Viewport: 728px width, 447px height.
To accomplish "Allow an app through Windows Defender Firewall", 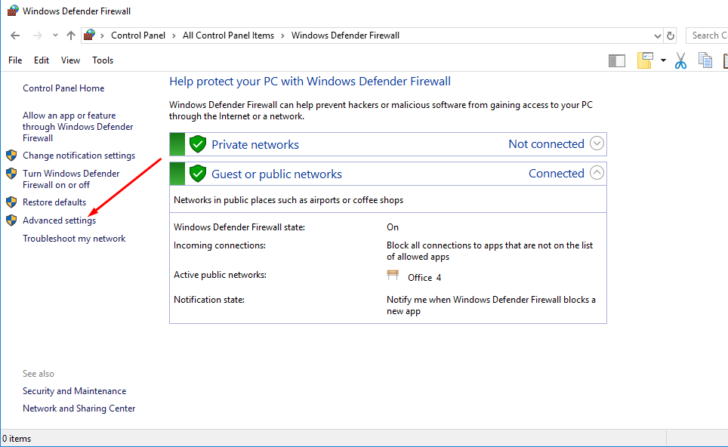I will pos(78,127).
